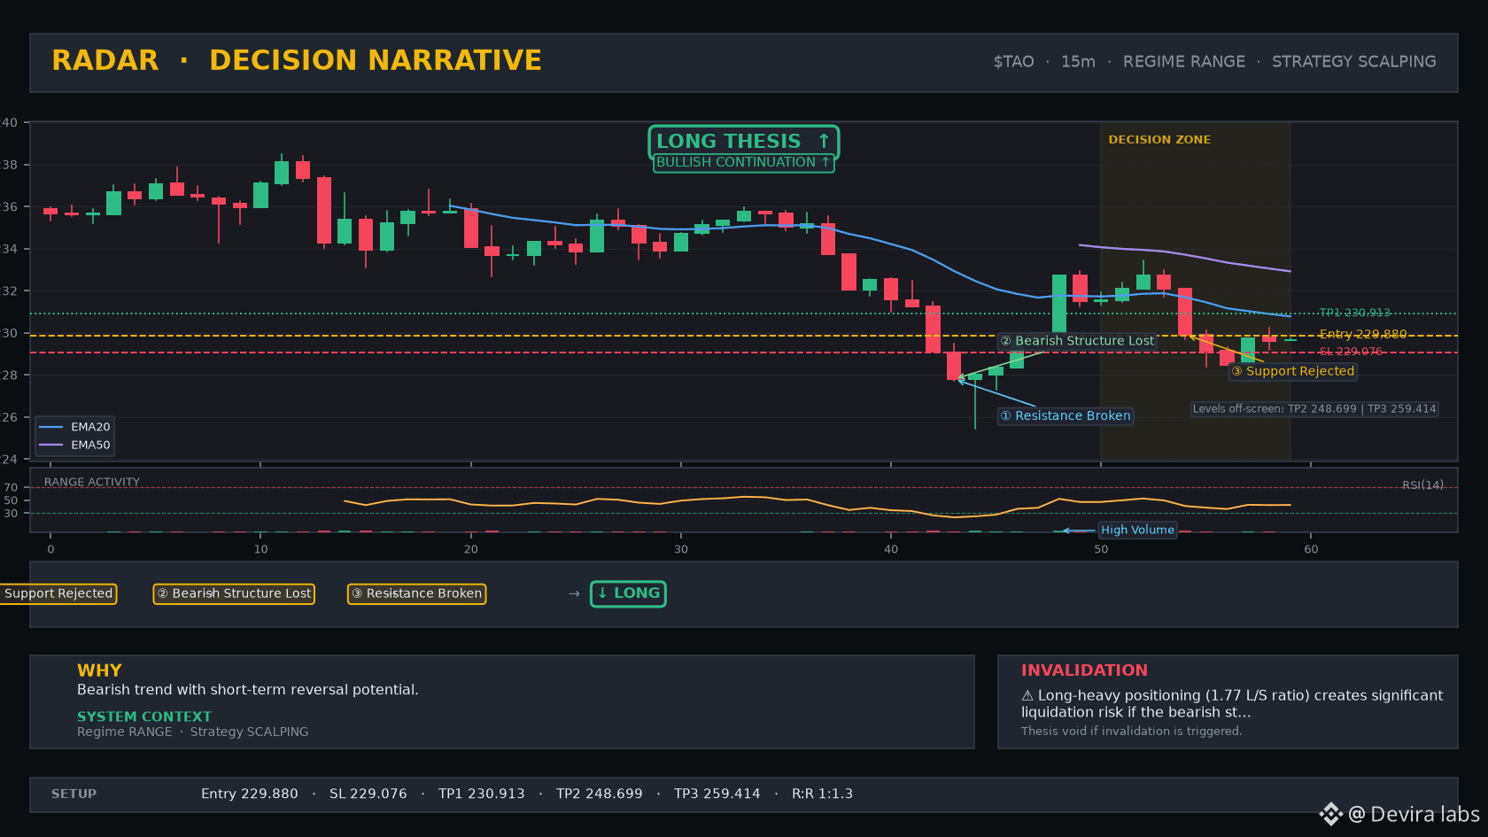Click the EMA20 blue legend line
1488x837 pixels.
point(51,427)
